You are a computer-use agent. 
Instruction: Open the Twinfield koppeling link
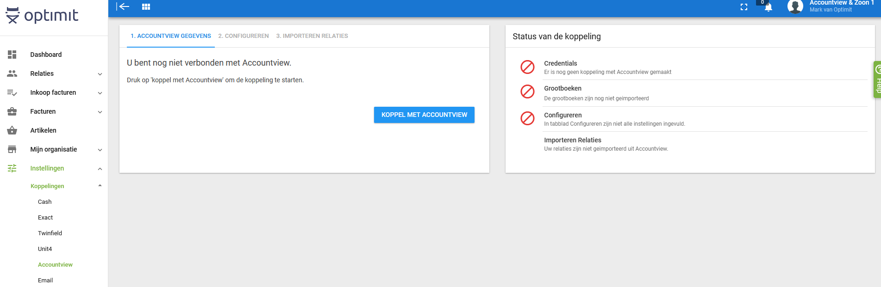click(x=50, y=233)
